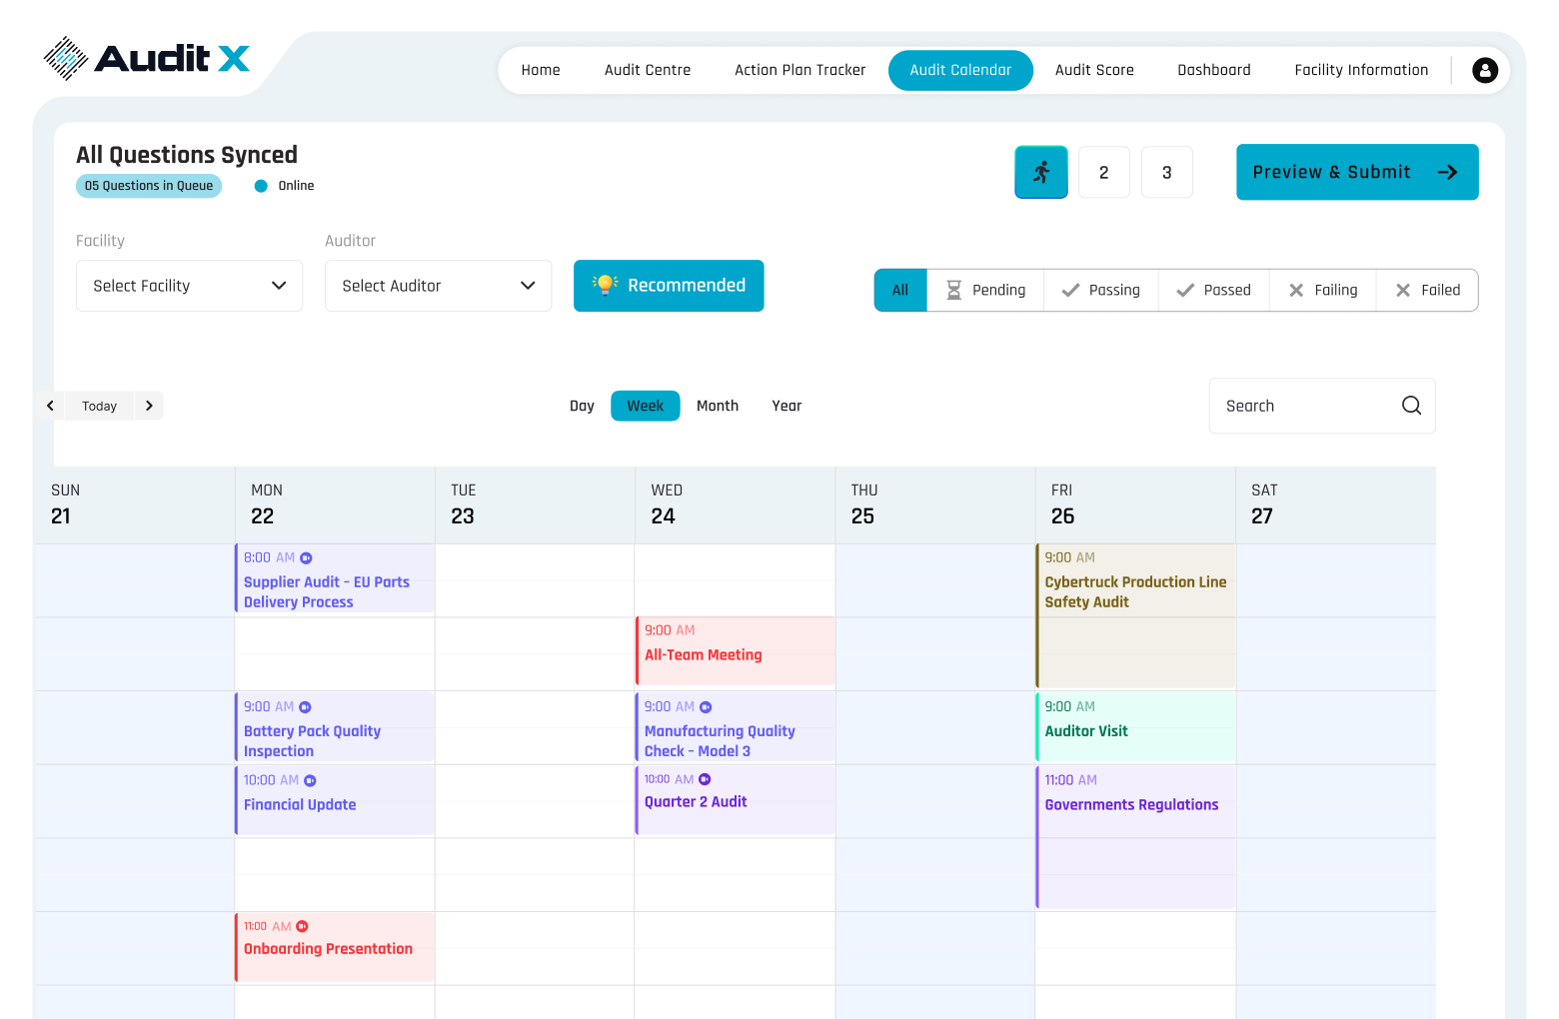
Task: Open the Cybertruck Production Line Safety Audit event
Action: (1135, 592)
